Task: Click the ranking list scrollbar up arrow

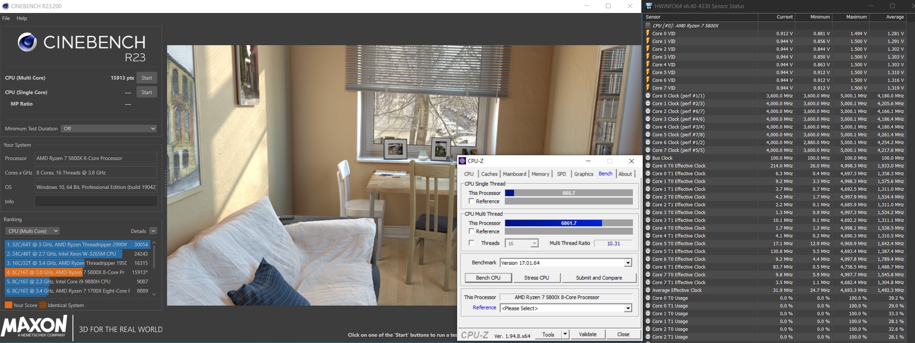Action: pos(154,243)
